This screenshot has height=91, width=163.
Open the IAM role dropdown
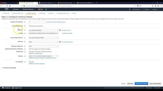44,42
